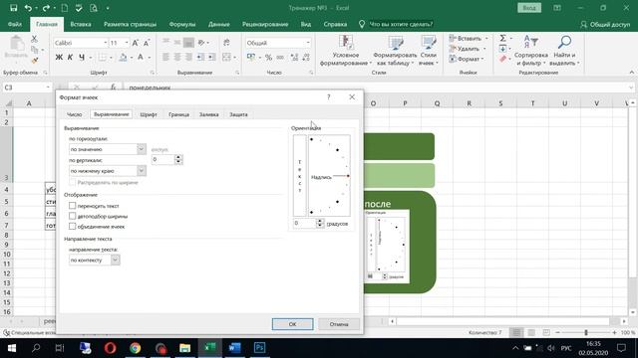Image resolution: width=638 pixels, height=358 pixels.
Task: Click the Percent style icon
Action: click(x=268, y=58)
